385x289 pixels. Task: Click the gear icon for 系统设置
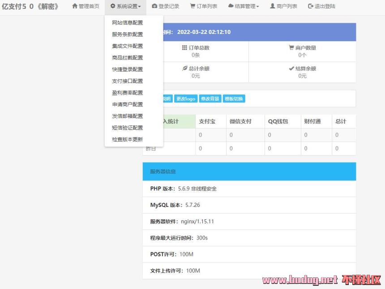point(113,6)
